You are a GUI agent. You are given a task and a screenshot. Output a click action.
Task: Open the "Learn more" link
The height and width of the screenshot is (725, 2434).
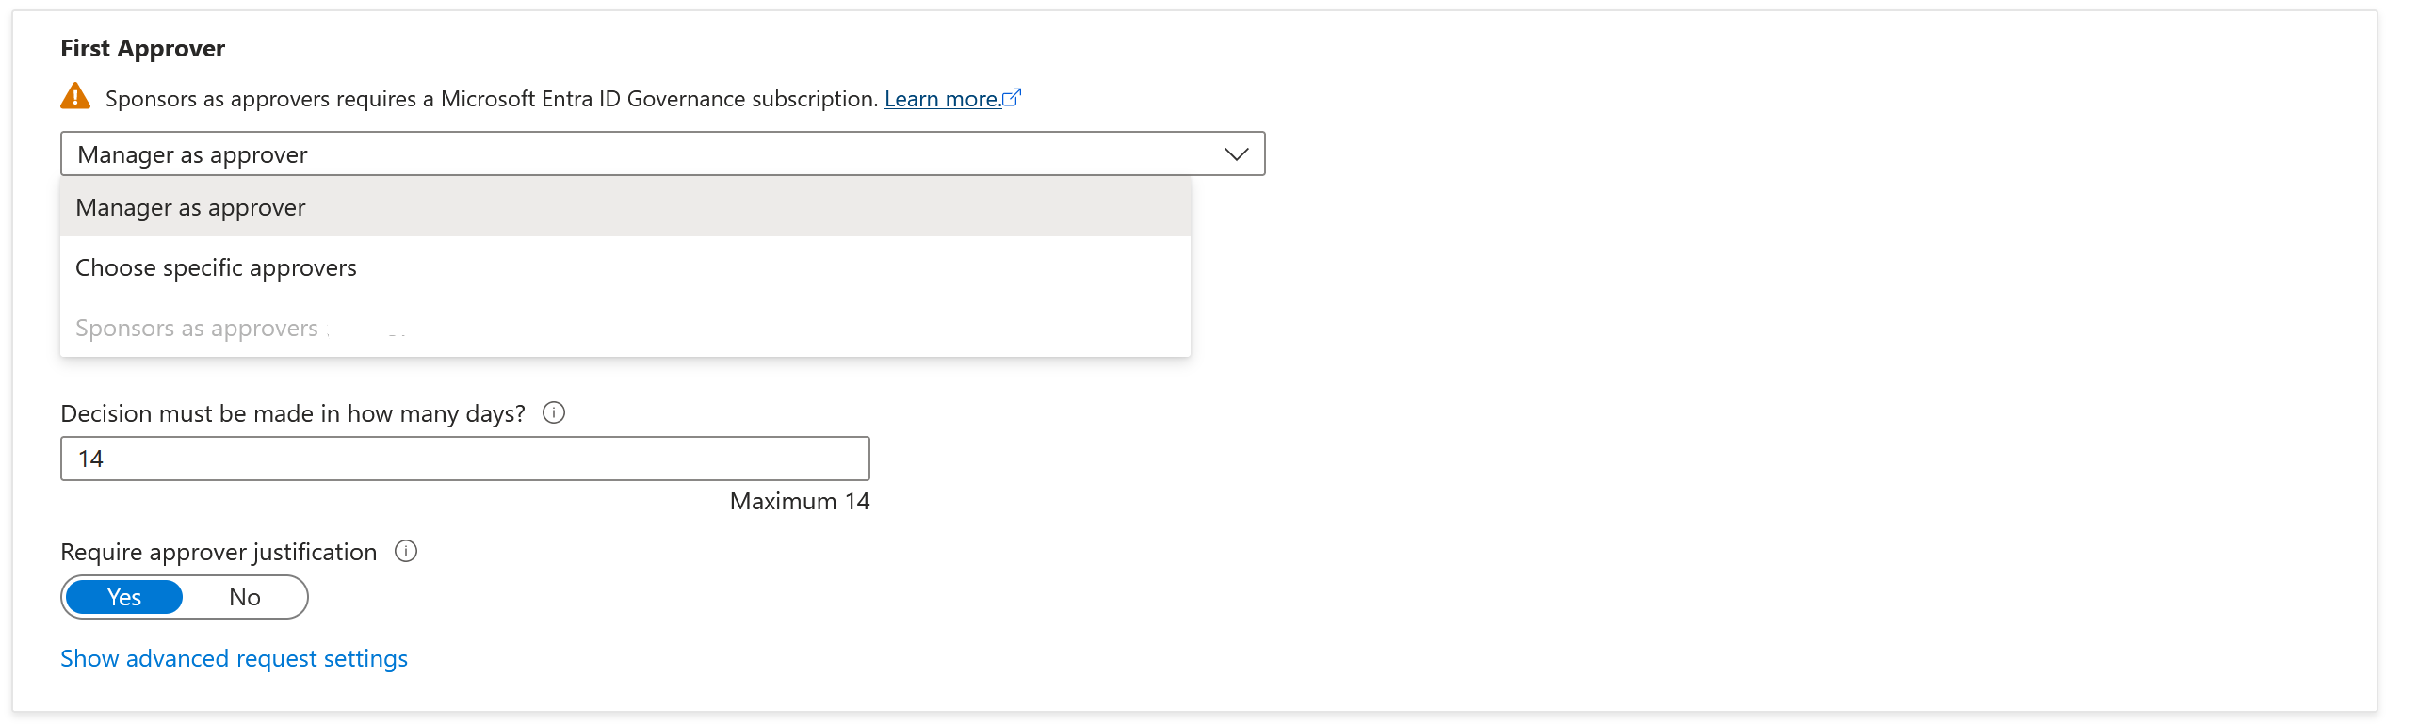click(941, 99)
